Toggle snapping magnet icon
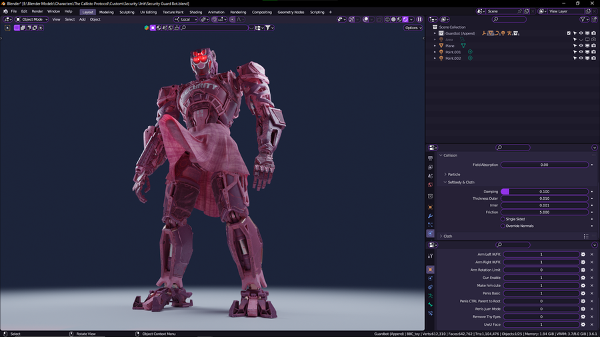Viewport: 600px width, 337px height. 214,19
